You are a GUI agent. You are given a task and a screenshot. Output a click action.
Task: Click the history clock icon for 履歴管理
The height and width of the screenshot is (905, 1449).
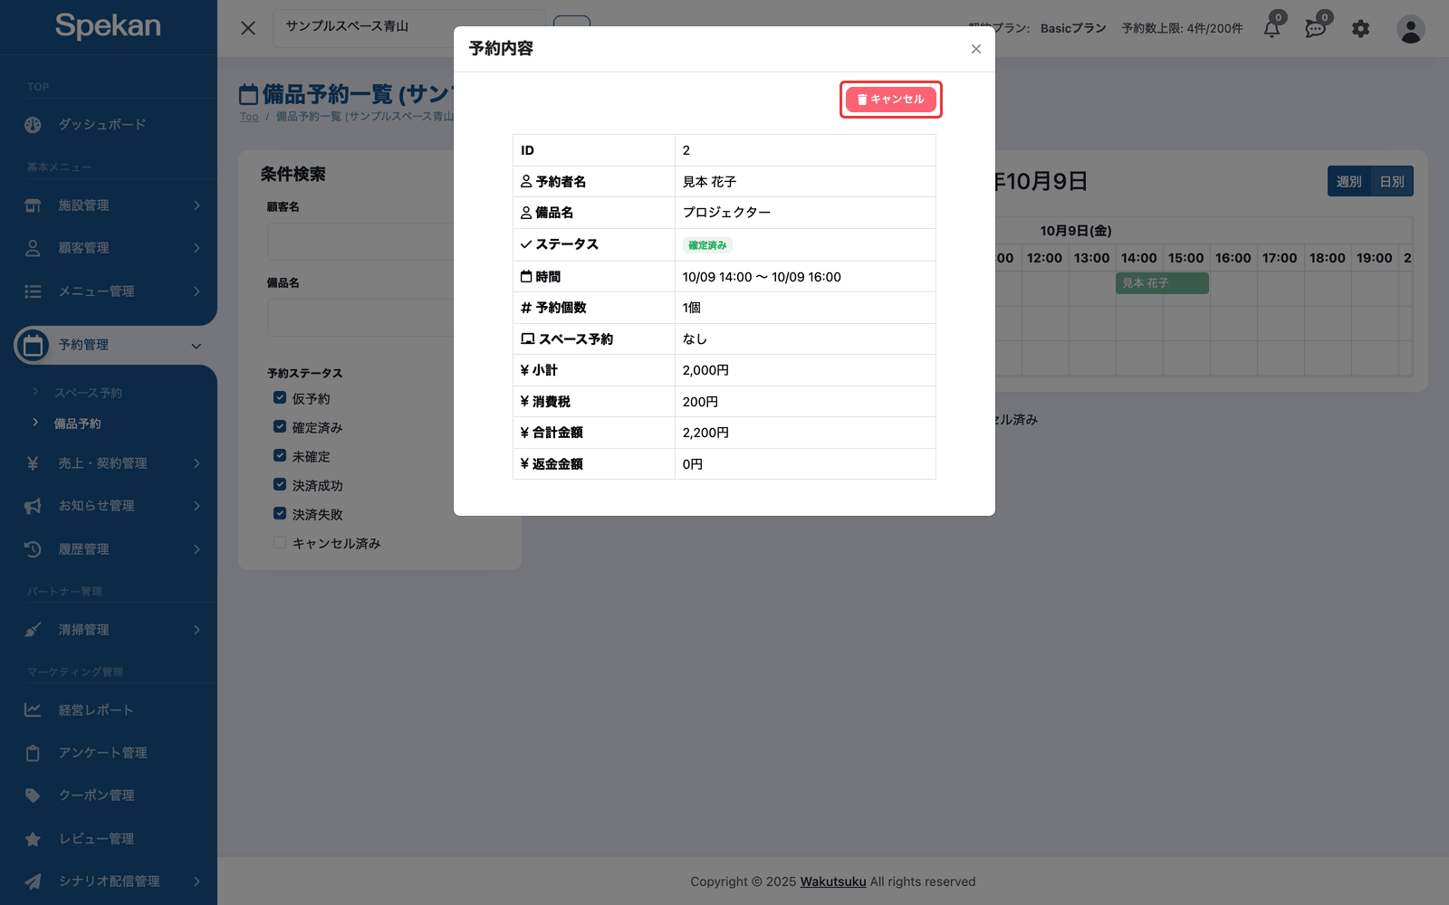click(x=33, y=549)
